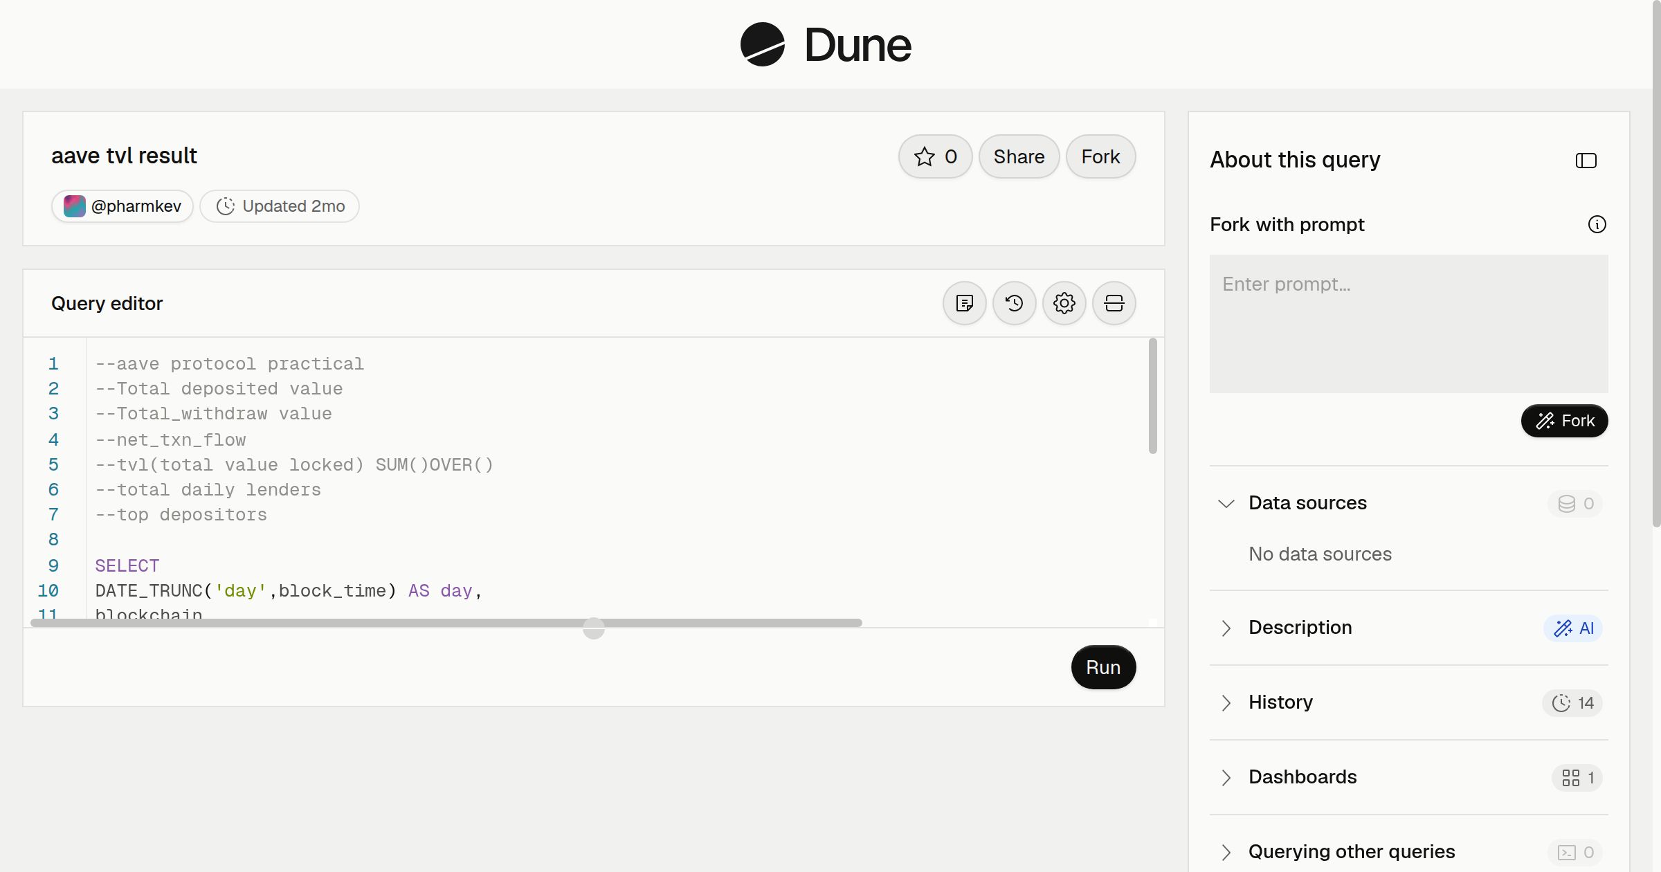Expand the Dashboards section
1661x872 pixels.
click(1226, 777)
